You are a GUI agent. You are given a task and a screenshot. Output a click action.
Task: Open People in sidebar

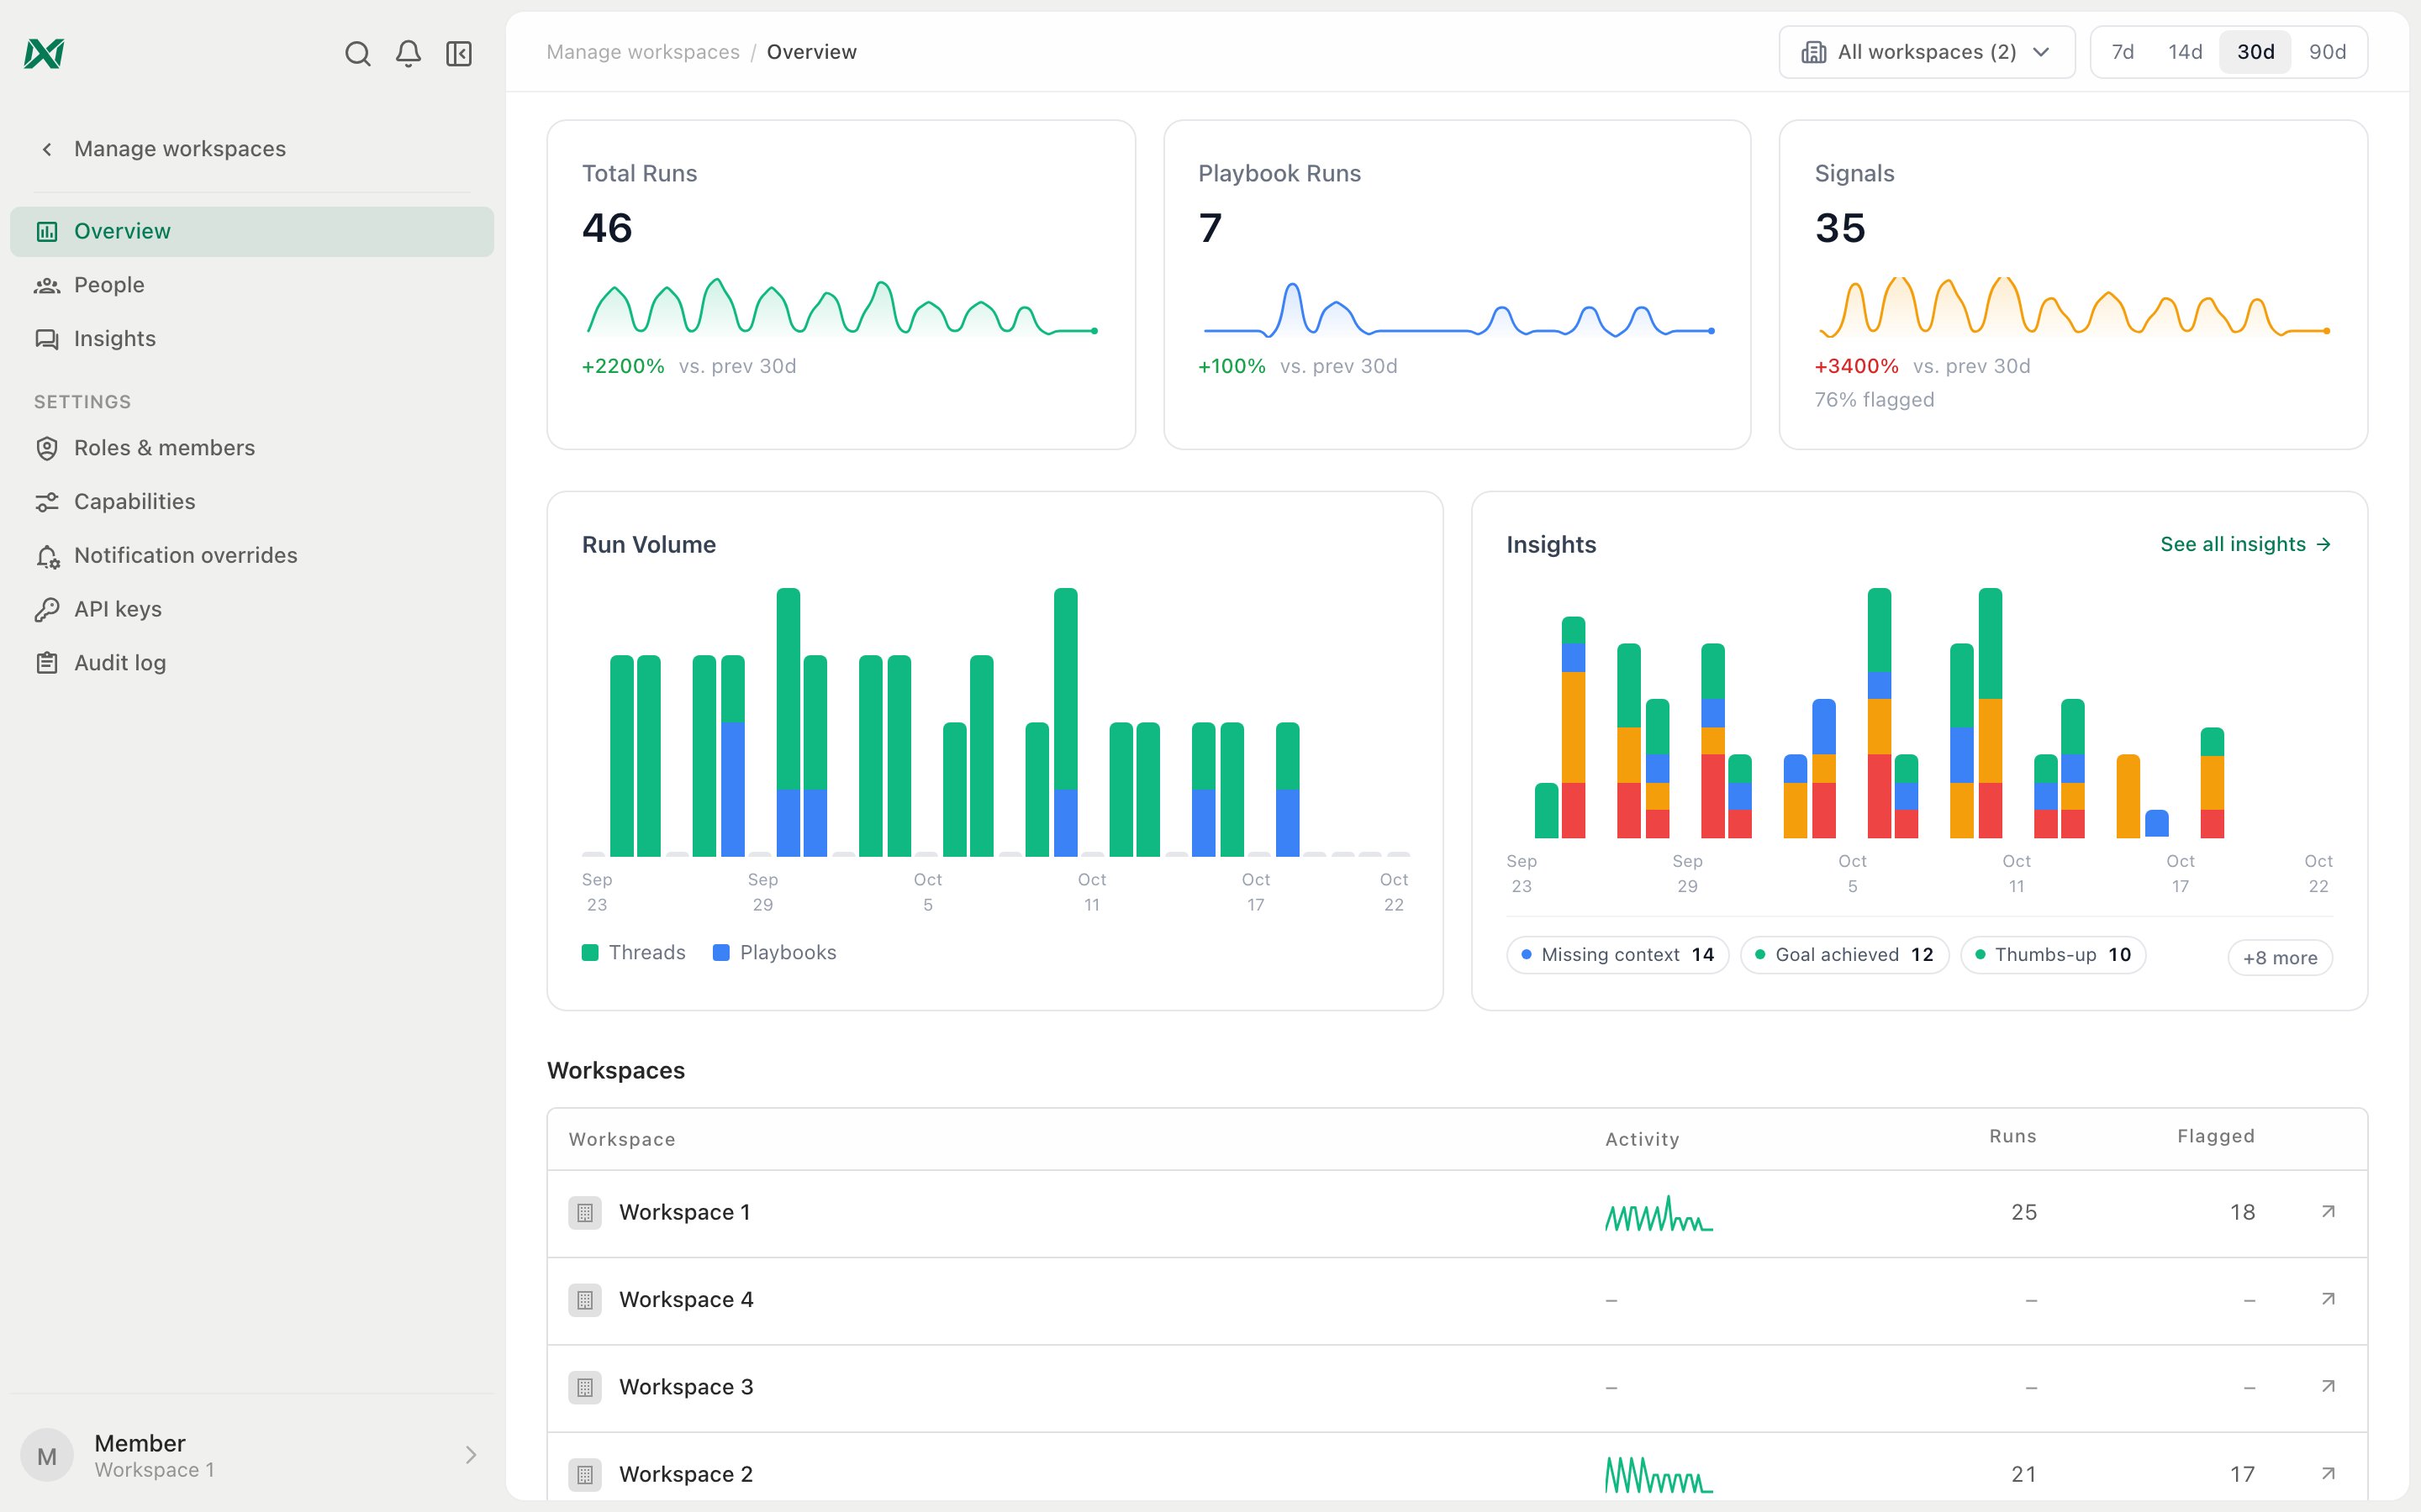click(x=252, y=286)
